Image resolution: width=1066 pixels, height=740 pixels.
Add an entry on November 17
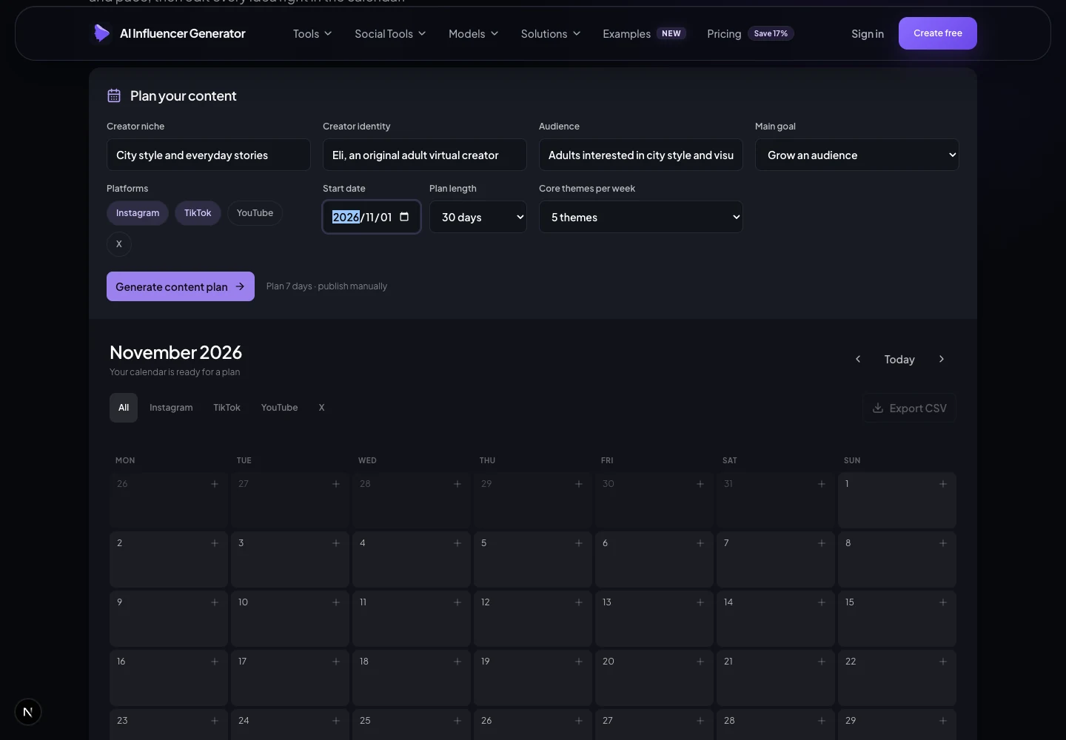[336, 662]
